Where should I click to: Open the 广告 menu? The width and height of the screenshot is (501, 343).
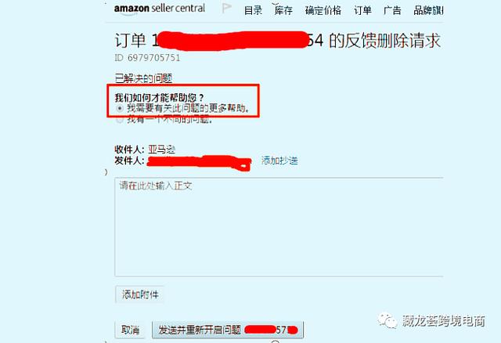coord(392,10)
